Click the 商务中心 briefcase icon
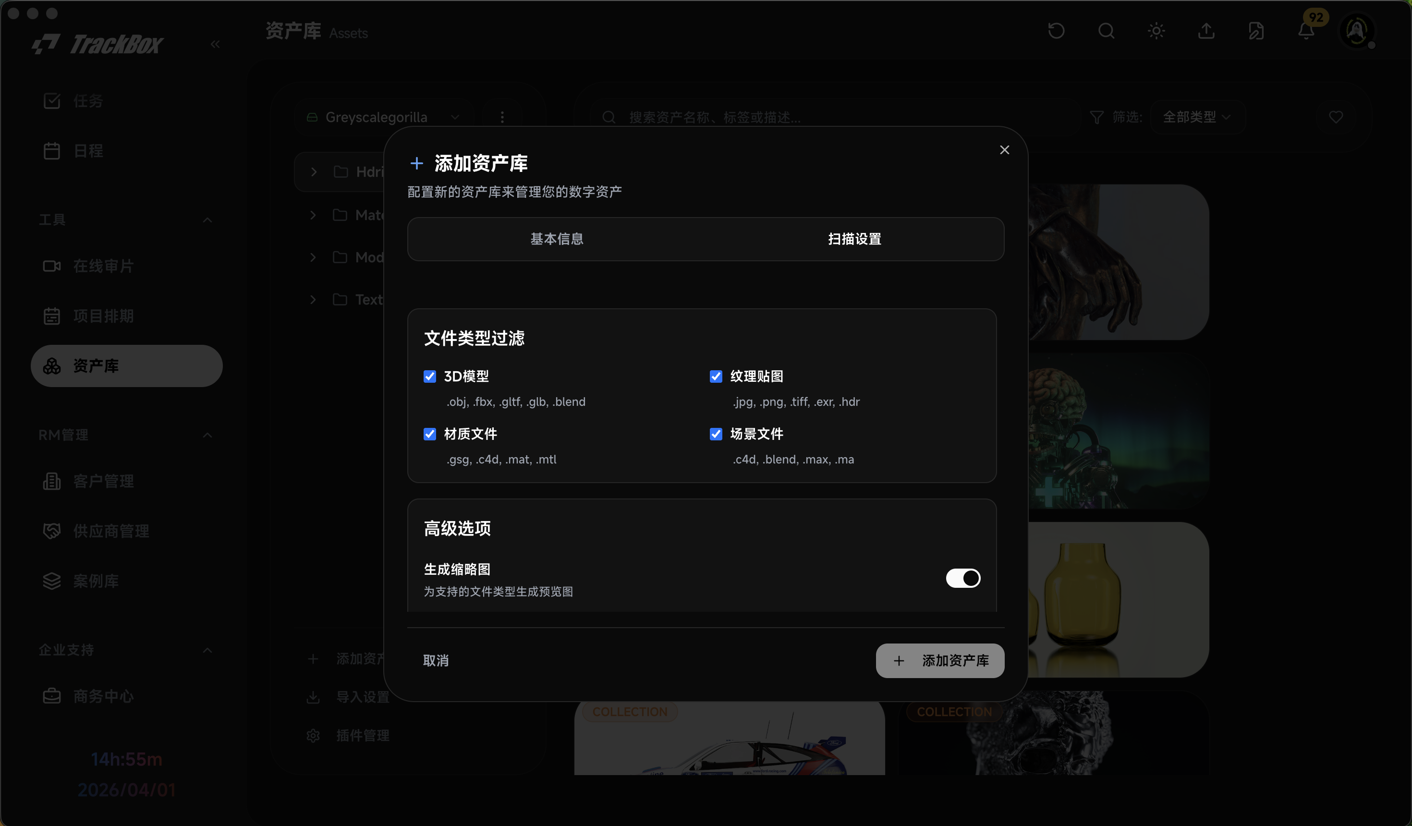 coord(51,696)
